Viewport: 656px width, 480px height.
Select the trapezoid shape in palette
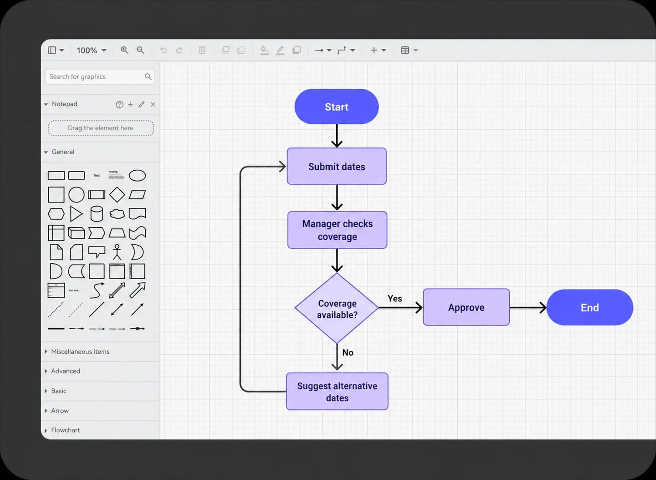(117, 233)
